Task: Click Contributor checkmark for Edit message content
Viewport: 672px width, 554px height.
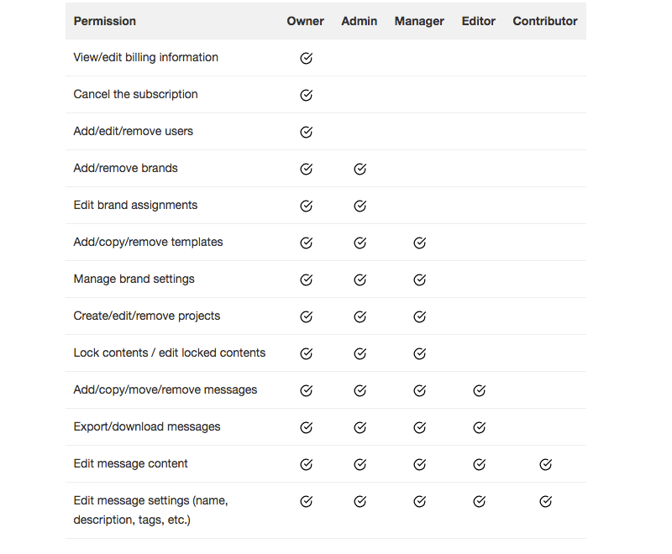Action: coord(545,464)
